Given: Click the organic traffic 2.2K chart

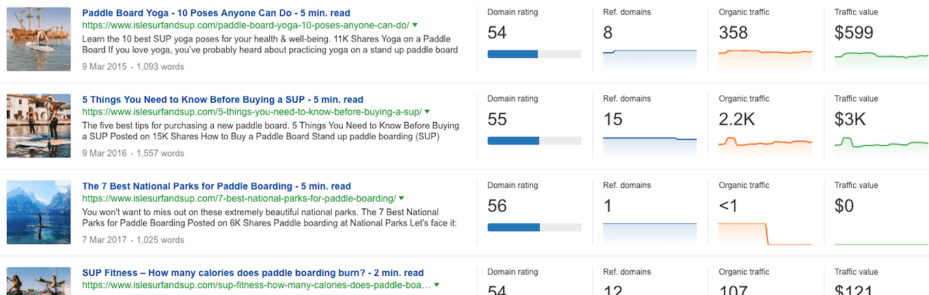Looking at the screenshot, I should click(765, 145).
